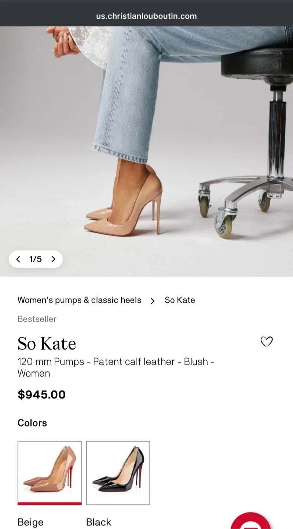Click the heart next to So Kate title
Screen dimensions: 293x529
tap(267, 342)
